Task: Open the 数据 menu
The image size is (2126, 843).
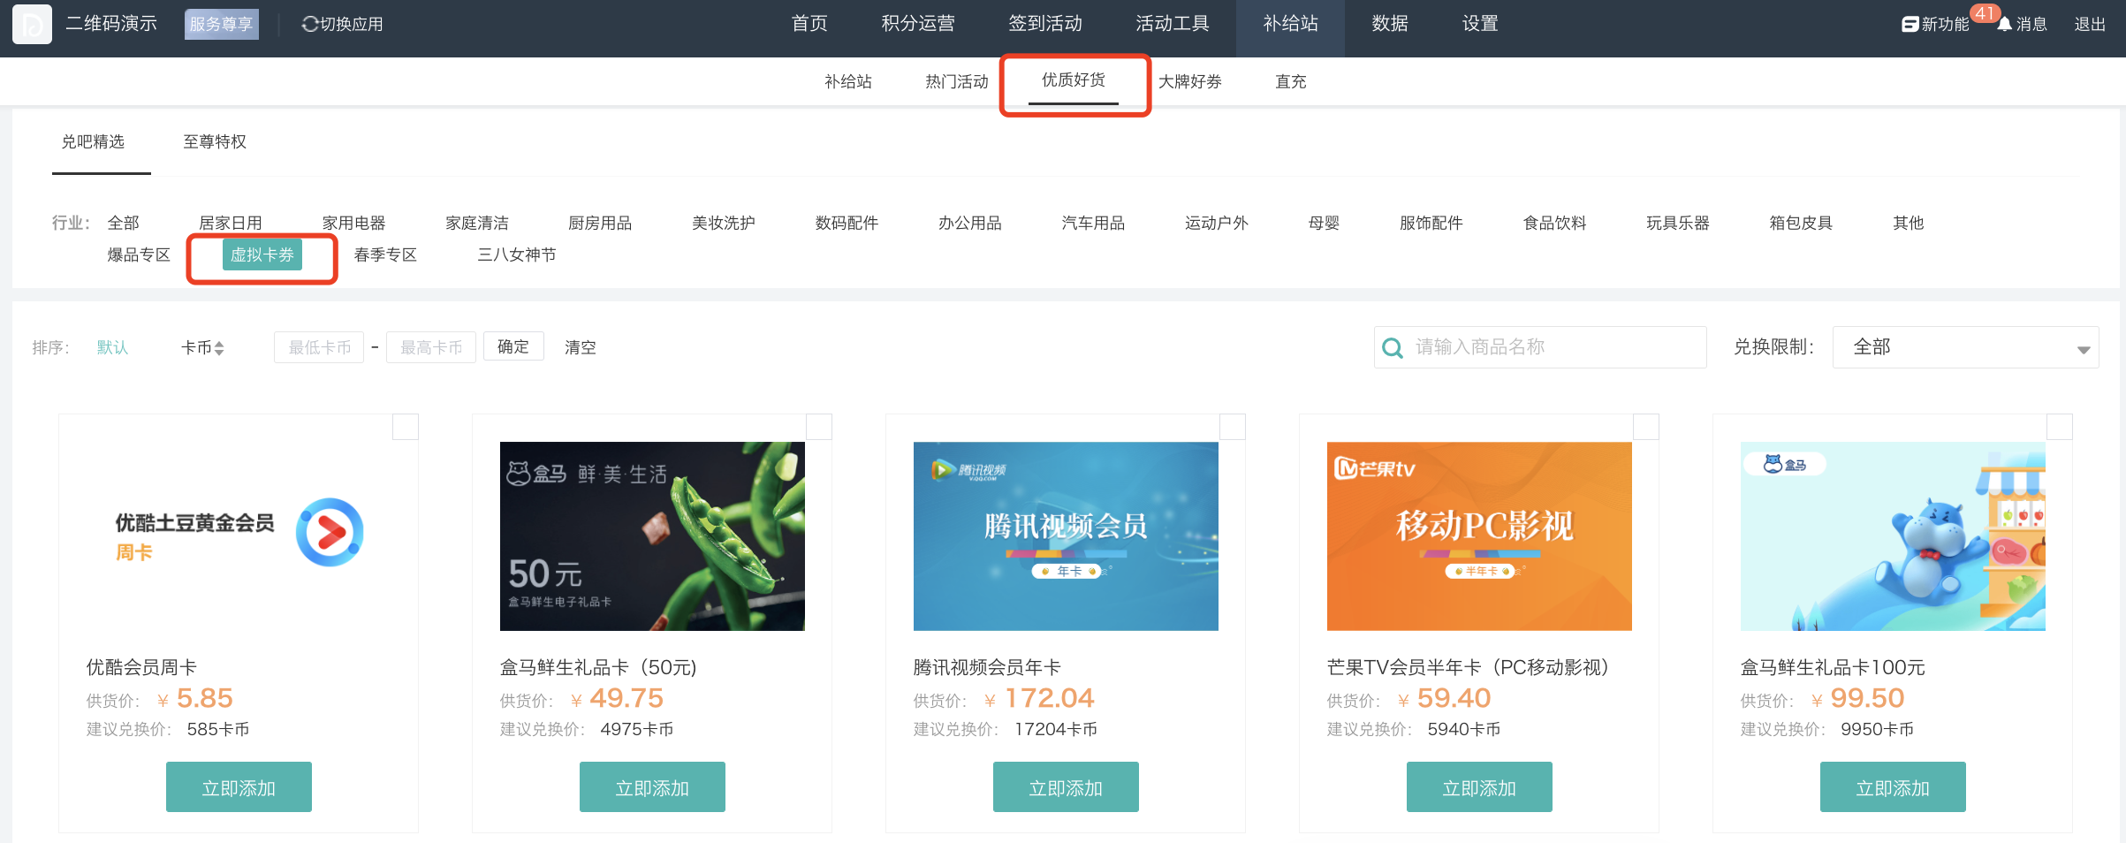Action: point(1390,24)
